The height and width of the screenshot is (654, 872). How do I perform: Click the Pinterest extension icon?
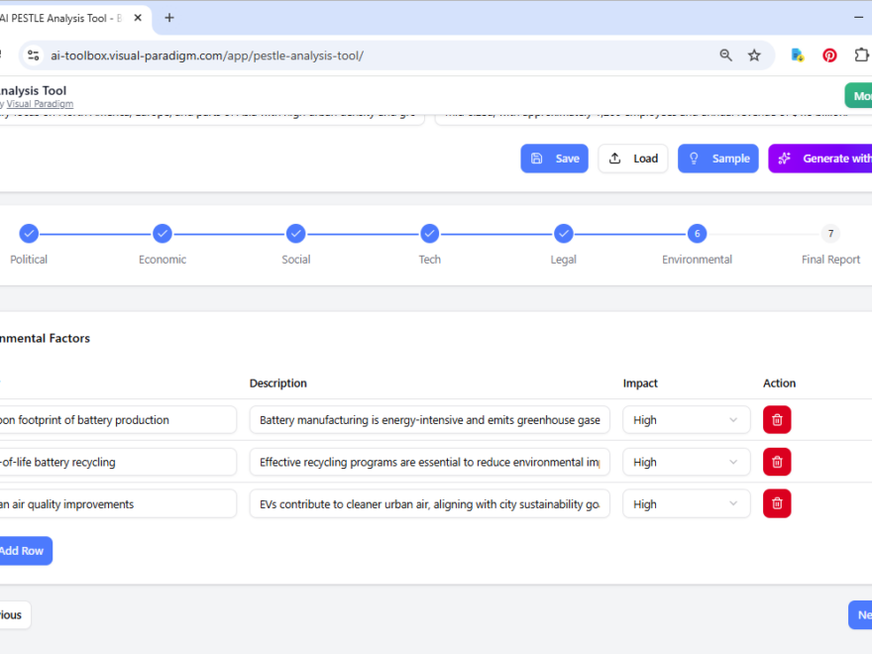[x=829, y=54]
